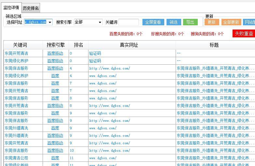Click the 全部更新 button
The image size is (255, 166).
[x=231, y=22]
